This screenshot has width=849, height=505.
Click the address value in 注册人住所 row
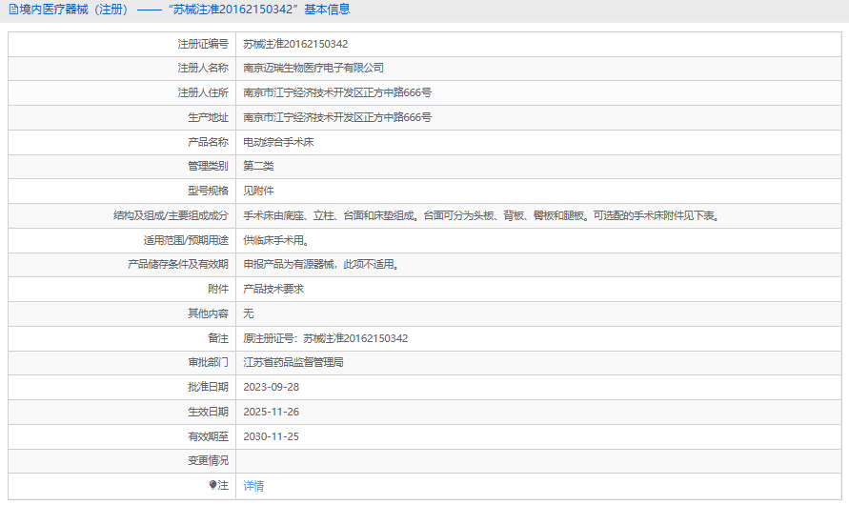click(336, 92)
